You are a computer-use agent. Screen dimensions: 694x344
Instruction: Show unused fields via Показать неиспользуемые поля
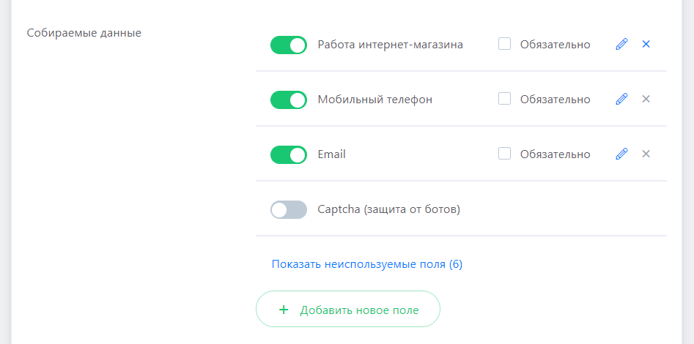366,264
